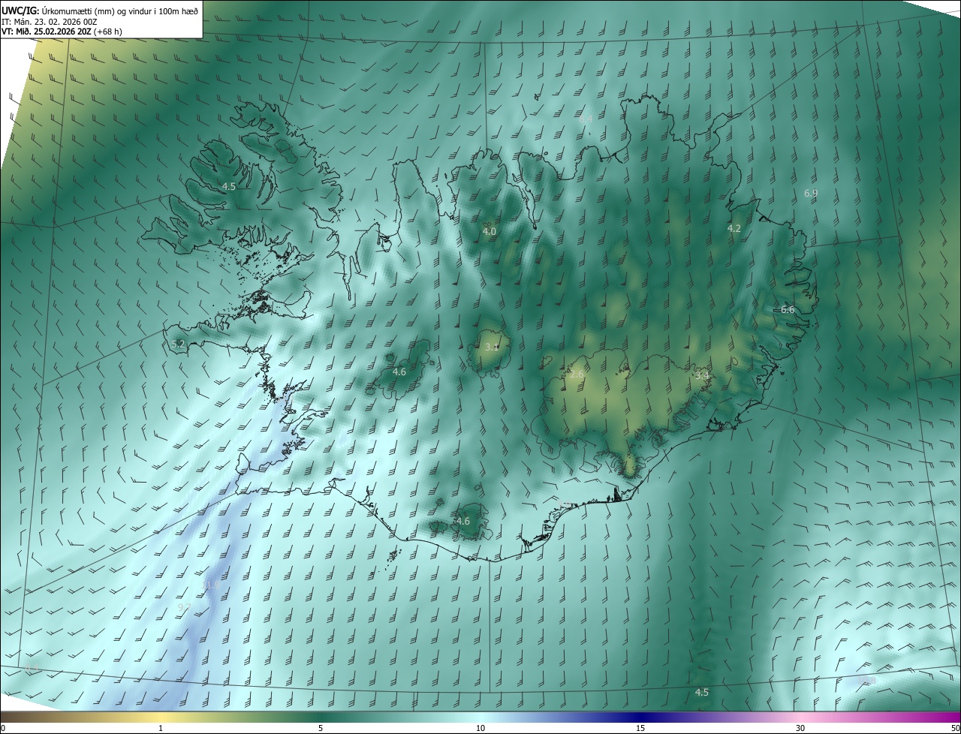Click the 4.6 value on the south coast glacier
Image resolution: width=961 pixels, height=734 pixels.
(462, 521)
